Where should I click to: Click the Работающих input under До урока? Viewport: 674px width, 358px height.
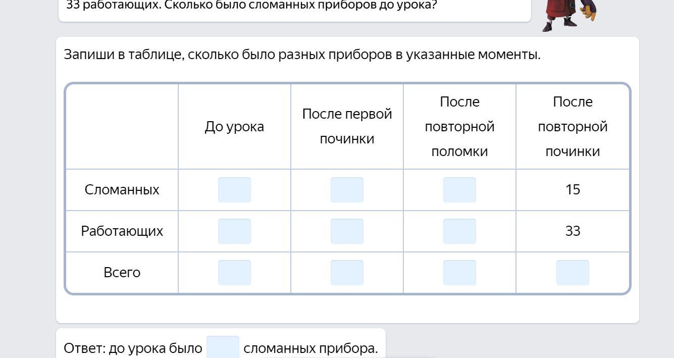(x=234, y=231)
